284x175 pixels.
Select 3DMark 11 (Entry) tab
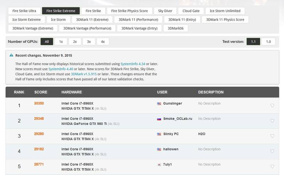[182, 20]
